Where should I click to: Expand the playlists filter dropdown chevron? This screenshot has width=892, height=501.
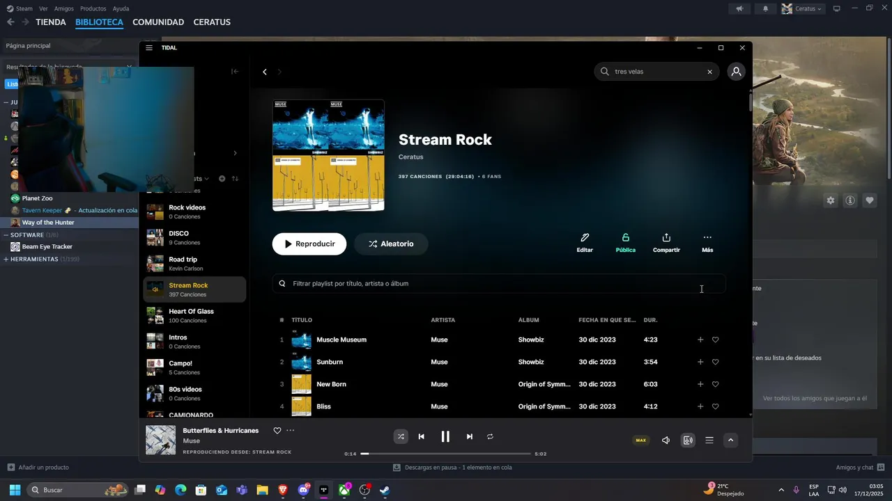point(206,179)
